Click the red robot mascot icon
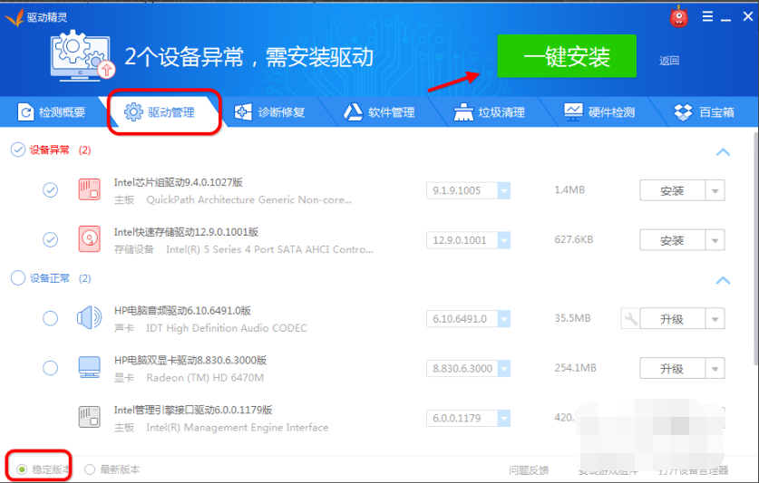This screenshot has width=759, height=483. (679, 16)
